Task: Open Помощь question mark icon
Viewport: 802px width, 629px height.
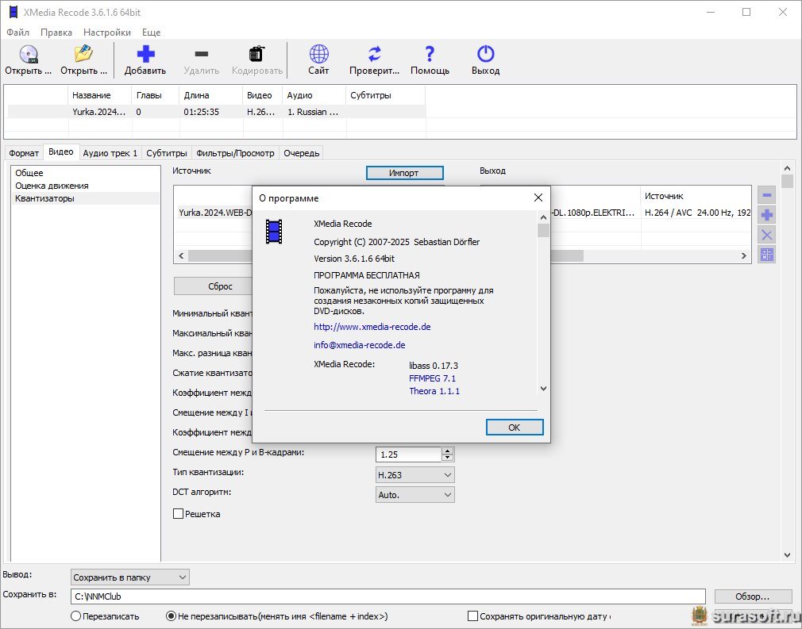Action: coord(430,55)
